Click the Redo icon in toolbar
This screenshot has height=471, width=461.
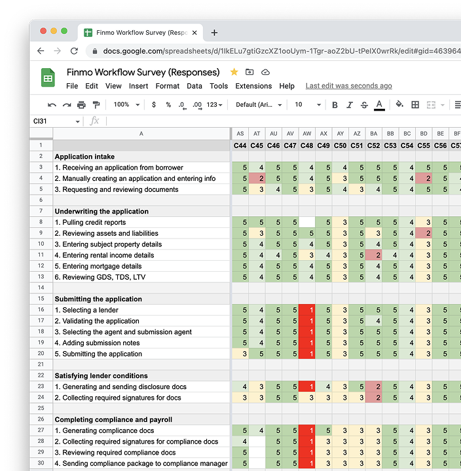(67, 105)
